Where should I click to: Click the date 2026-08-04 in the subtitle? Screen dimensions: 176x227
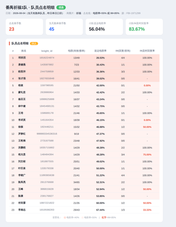click(19, 13)
